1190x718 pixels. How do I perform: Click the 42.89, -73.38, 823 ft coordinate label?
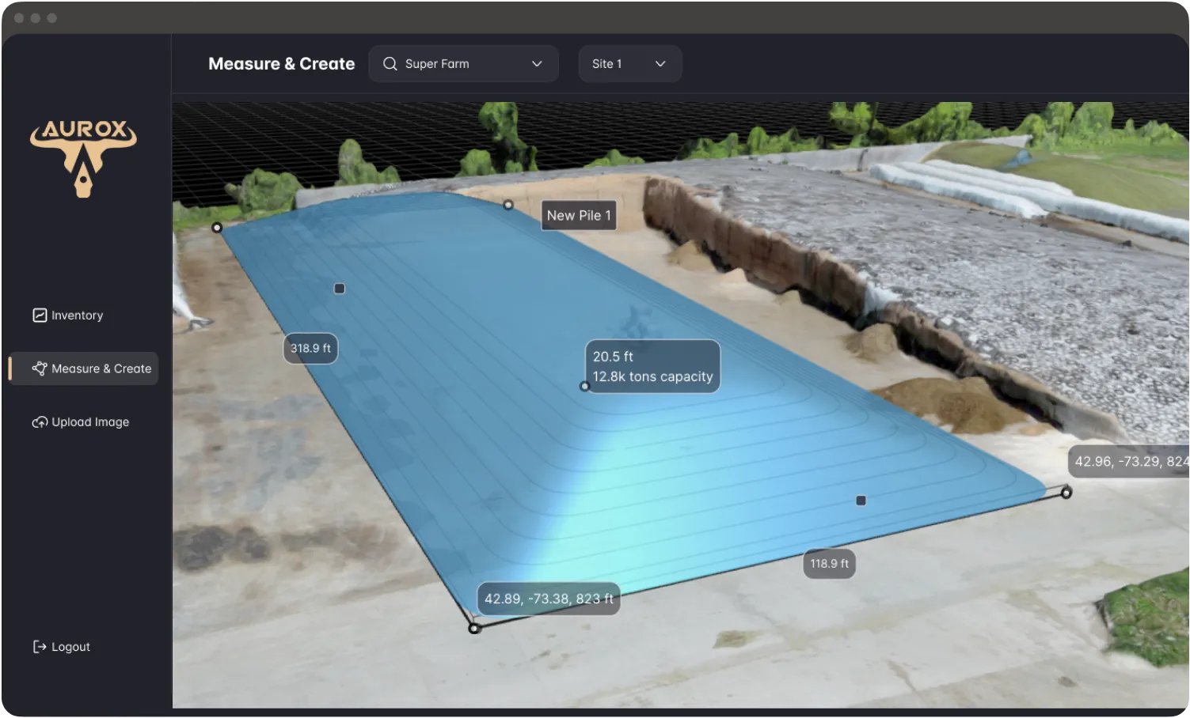click(x=549, y=599)
